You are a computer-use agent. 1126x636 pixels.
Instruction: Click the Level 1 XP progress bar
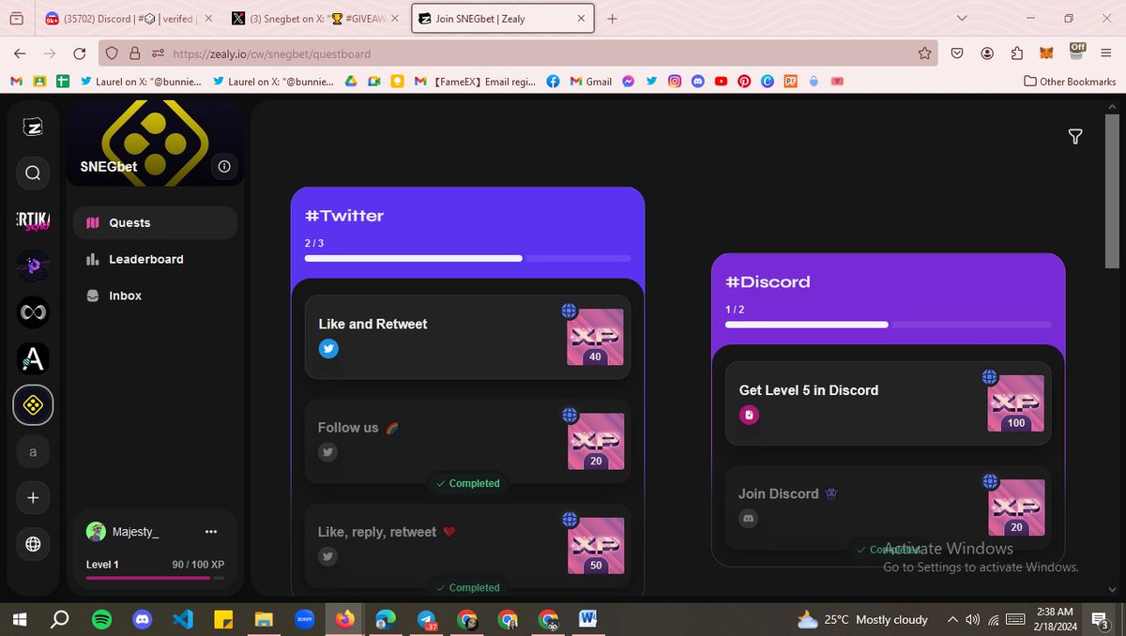pos(155,578)
